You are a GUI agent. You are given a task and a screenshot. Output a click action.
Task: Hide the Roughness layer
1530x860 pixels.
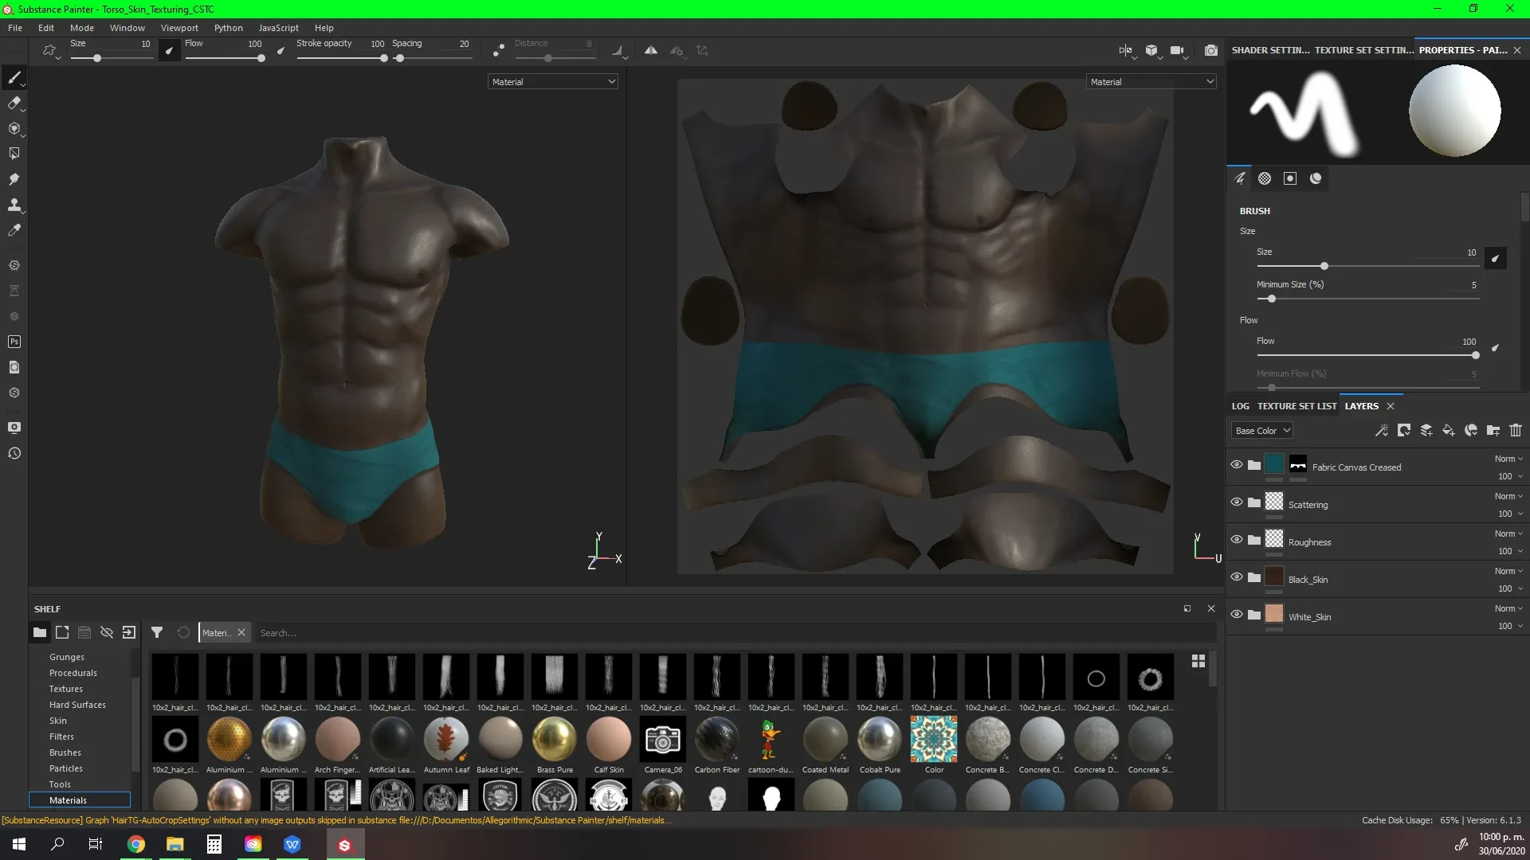click(1237, 539)
